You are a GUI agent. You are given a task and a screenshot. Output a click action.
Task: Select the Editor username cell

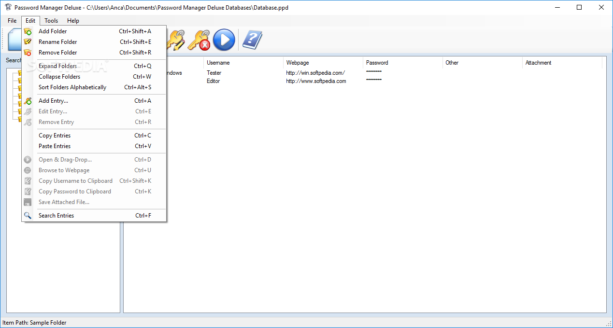coord(213,81)
